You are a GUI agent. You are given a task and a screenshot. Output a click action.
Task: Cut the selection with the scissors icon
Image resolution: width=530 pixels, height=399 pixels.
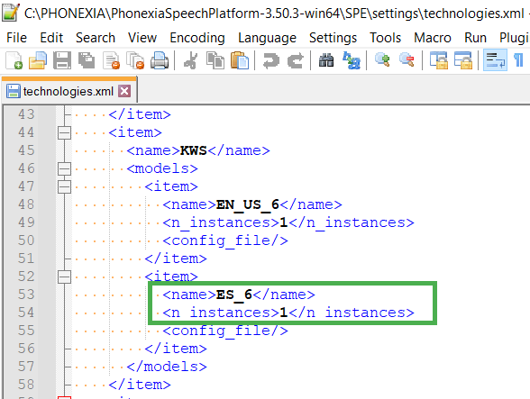191,60
